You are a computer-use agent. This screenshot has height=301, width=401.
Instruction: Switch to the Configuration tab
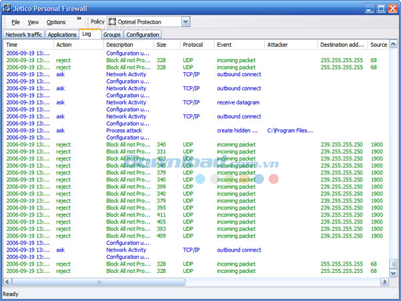tap(143, 34)
